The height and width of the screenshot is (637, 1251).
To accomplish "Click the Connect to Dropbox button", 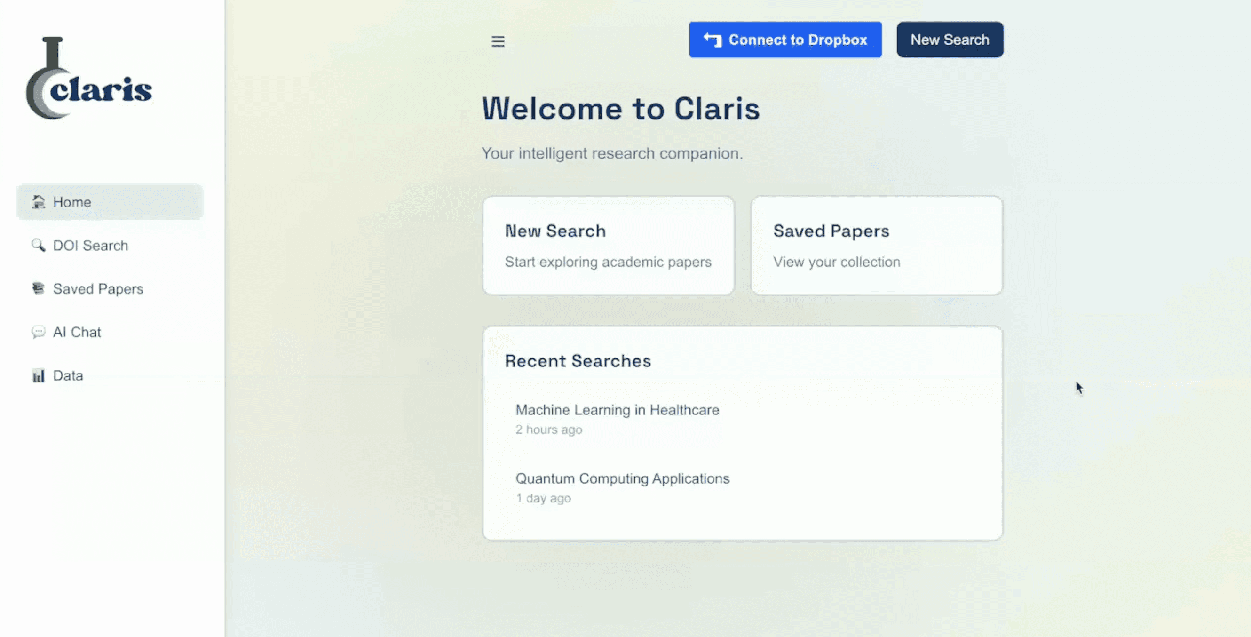I will click(785, 40).
